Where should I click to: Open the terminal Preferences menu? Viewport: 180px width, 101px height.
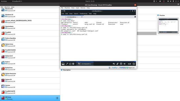tap(84, 14)
